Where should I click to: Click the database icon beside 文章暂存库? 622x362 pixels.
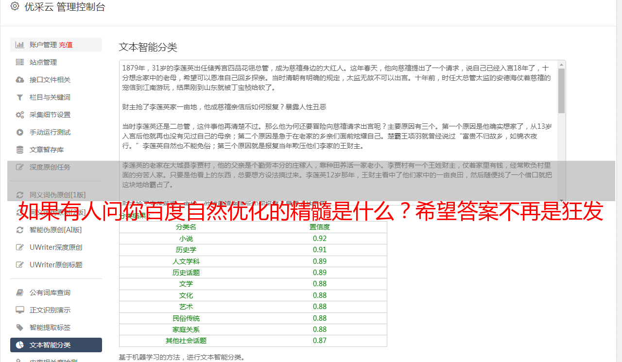[20, 150]
